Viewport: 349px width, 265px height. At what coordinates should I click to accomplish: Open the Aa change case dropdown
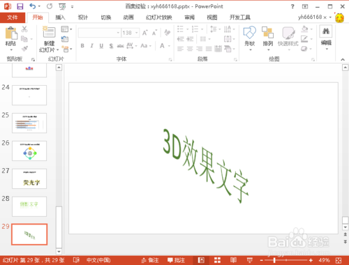pos(146,46)
